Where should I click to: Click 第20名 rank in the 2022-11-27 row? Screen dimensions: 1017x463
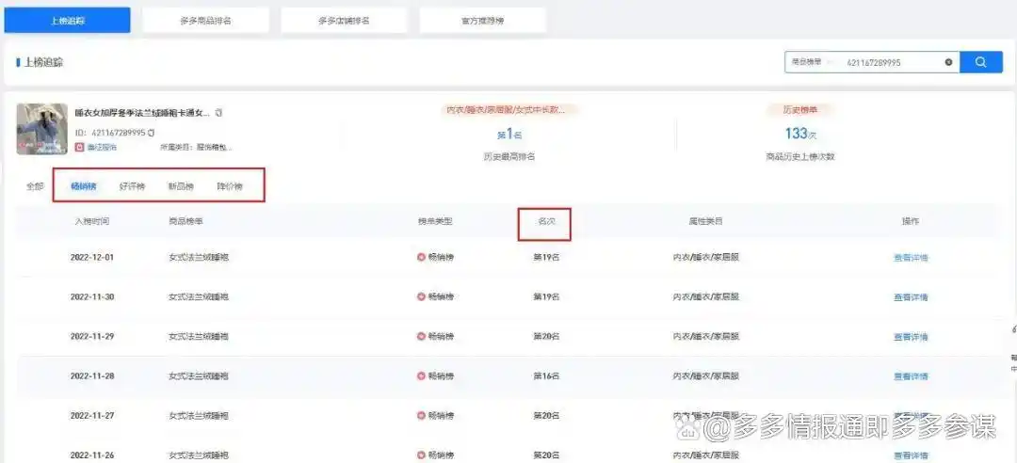pyautogui.click(x=546, y=416)
